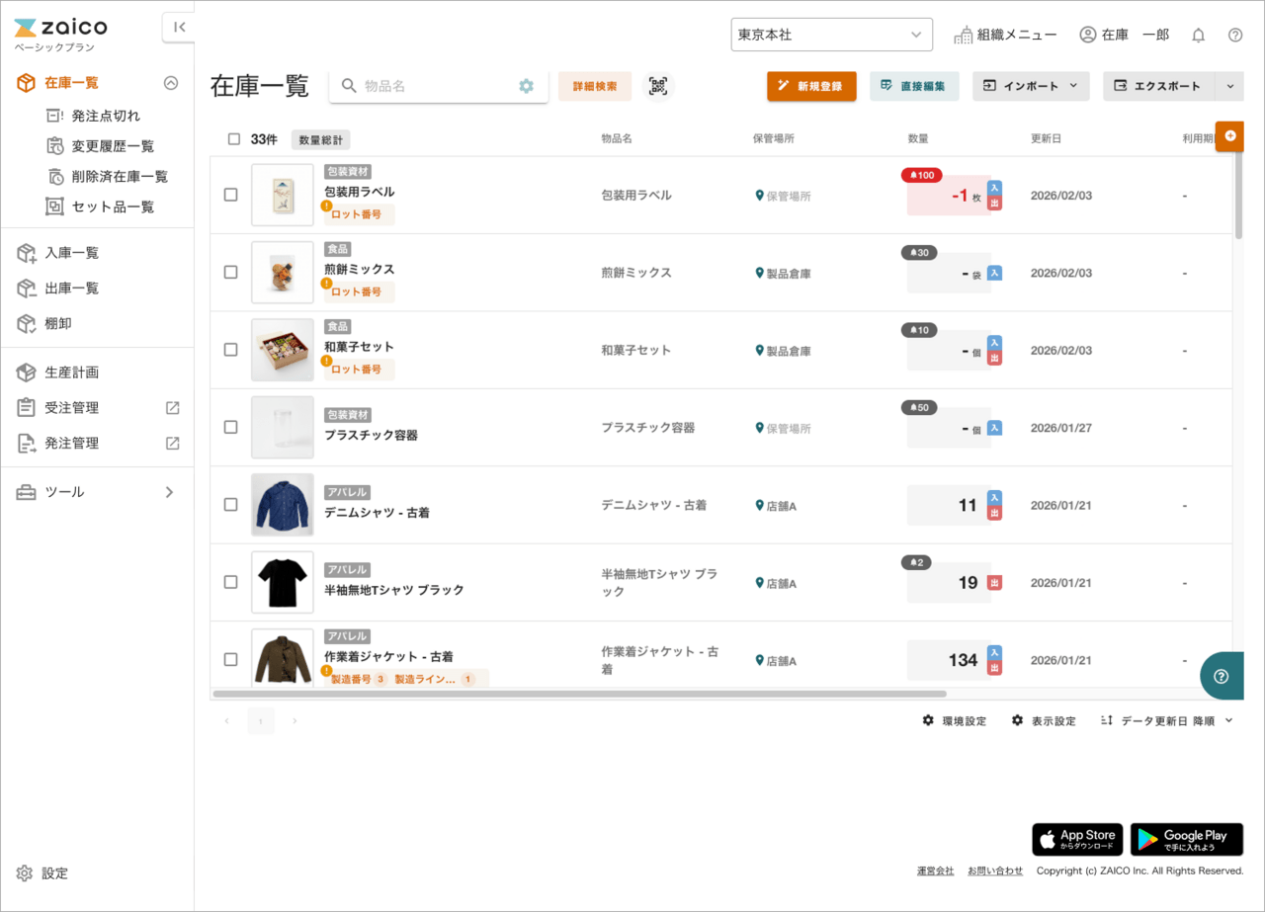Viewport: 1265px width, 912px height.
Task: Click the orange add column plus icon
Action: tap(1230, 136)
